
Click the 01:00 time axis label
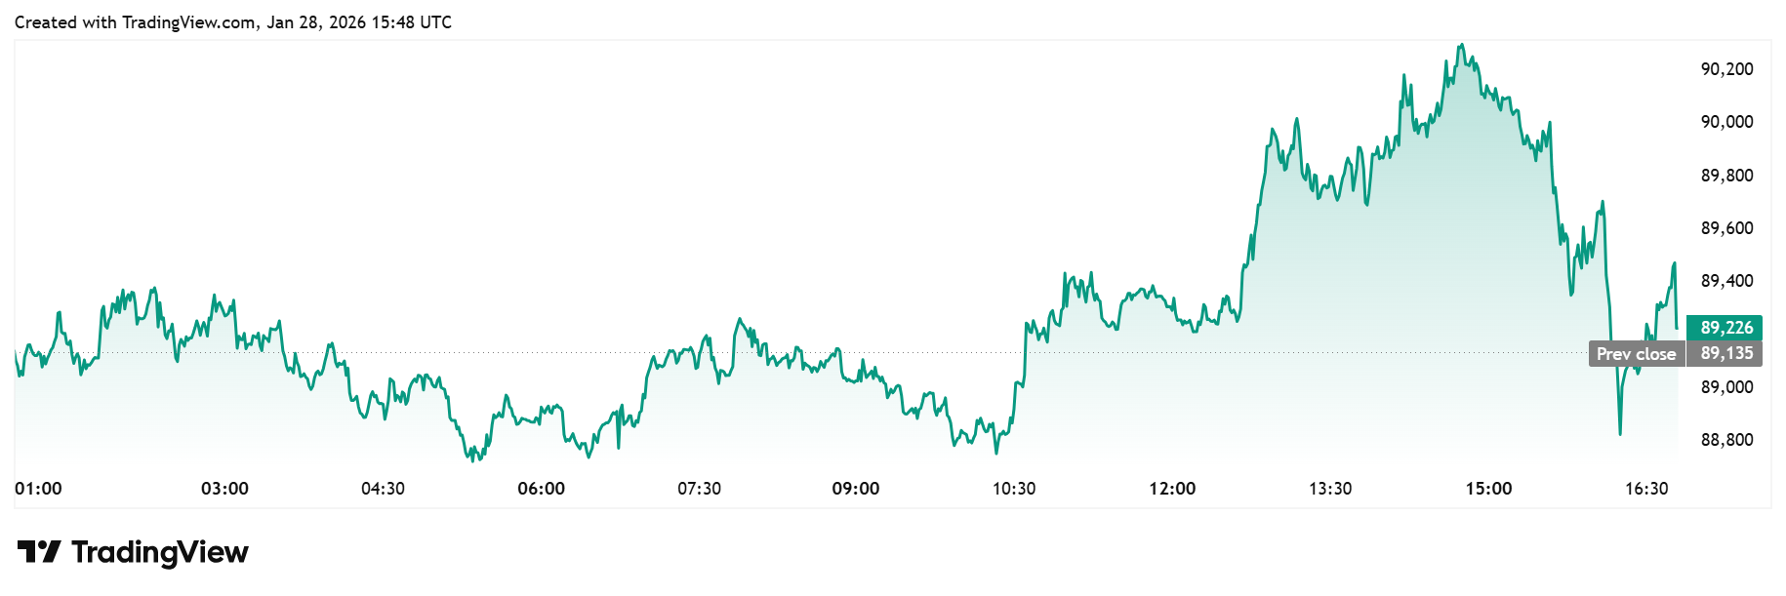(38, 489)
